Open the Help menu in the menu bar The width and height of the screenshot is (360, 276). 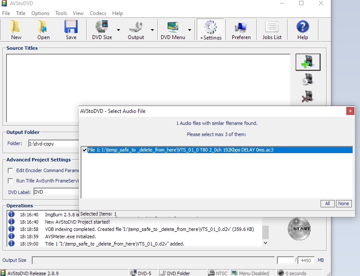click(117, 13)
